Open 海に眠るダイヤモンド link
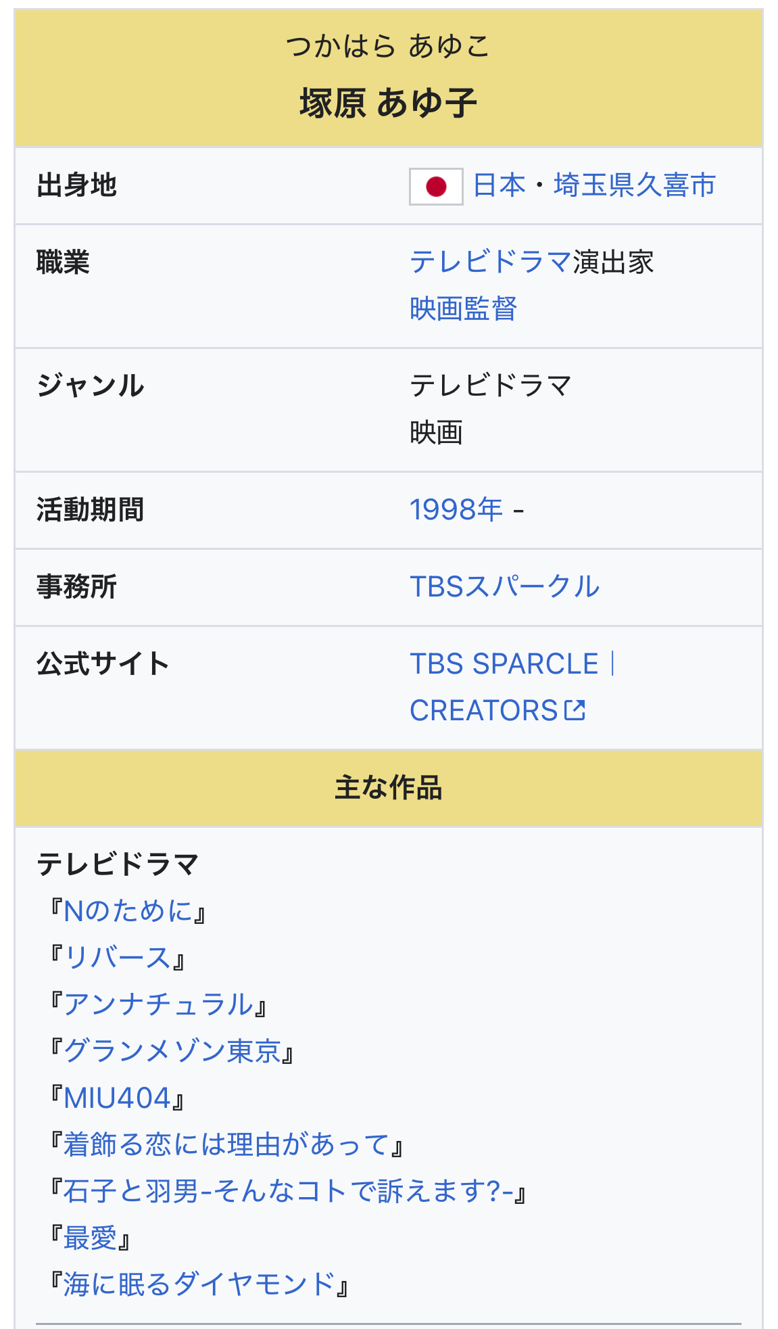 [199, 1284]
